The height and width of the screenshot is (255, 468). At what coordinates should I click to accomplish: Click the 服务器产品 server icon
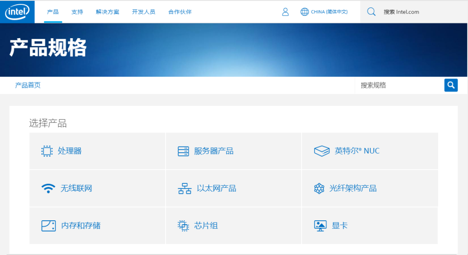click(183, 151)
